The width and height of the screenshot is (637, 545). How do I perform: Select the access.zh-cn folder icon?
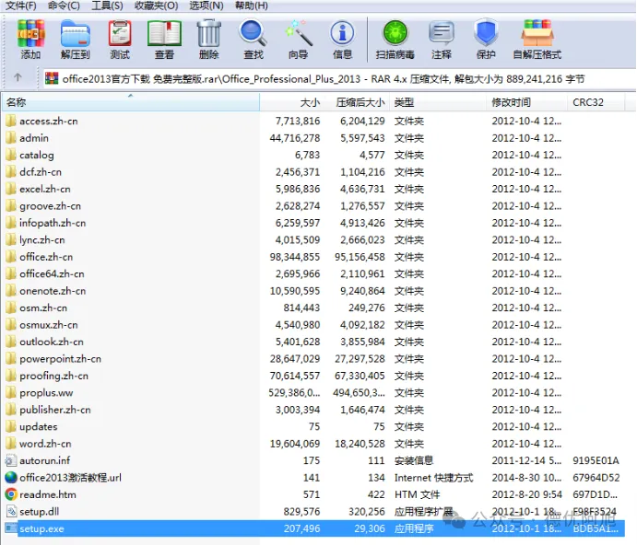pyautogui.click(x=11, y=121)
